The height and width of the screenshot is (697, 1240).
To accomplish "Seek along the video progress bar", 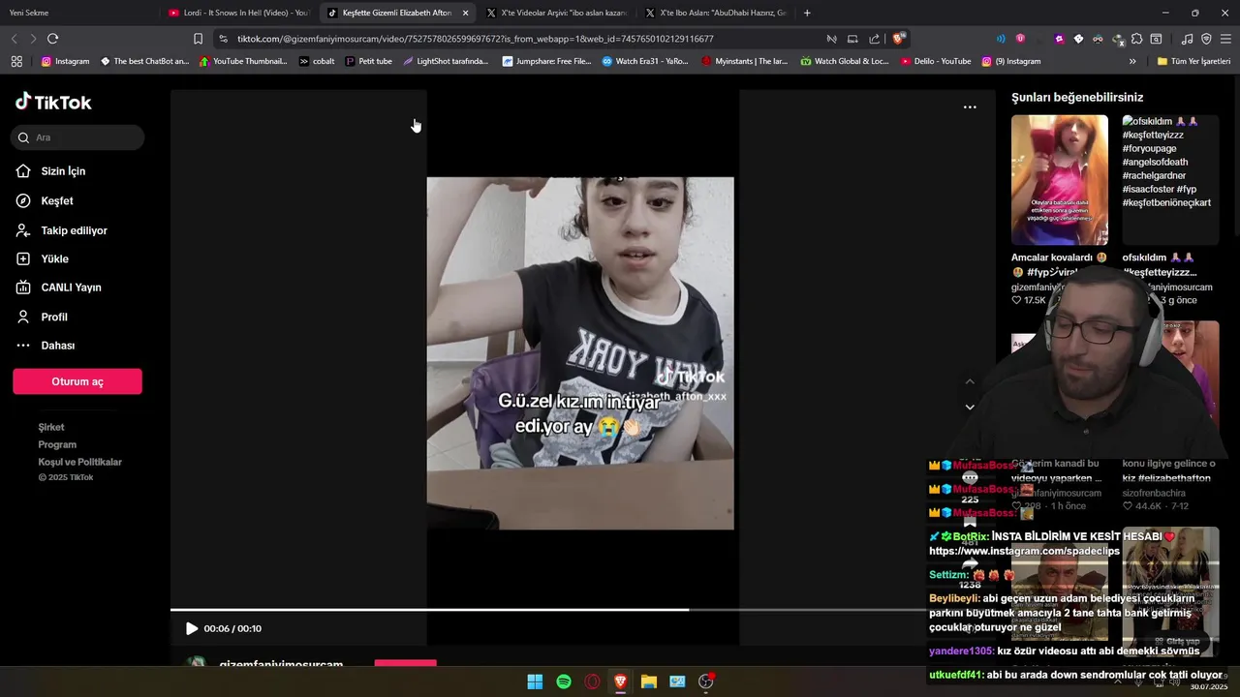I will (x=547, y=610).
